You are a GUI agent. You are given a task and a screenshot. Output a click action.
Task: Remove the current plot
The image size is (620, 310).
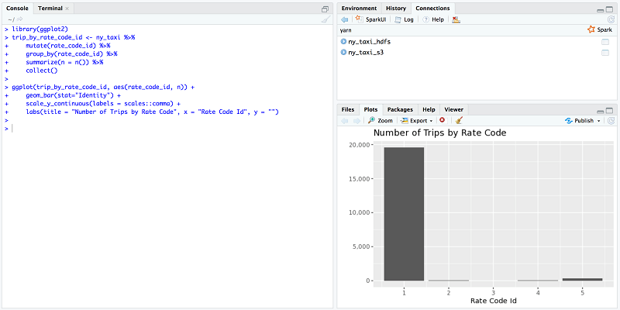click(442, 121)
